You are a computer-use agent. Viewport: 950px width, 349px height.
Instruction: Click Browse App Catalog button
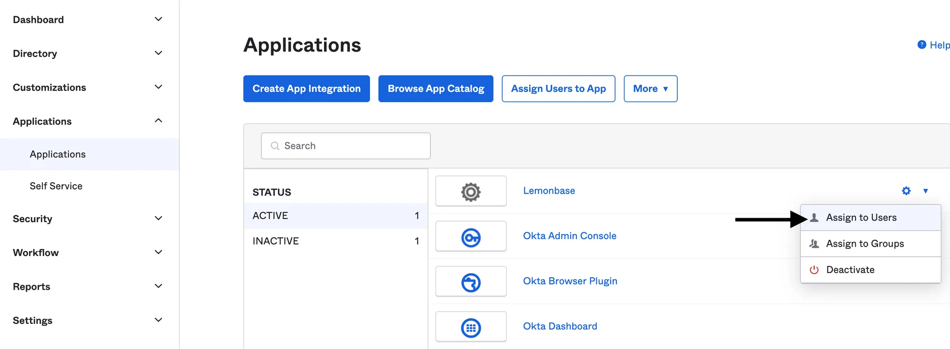pos(436,89)
